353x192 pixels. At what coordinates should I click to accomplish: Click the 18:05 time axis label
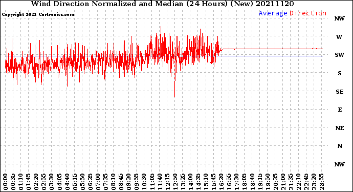click(x=245, y=182)
